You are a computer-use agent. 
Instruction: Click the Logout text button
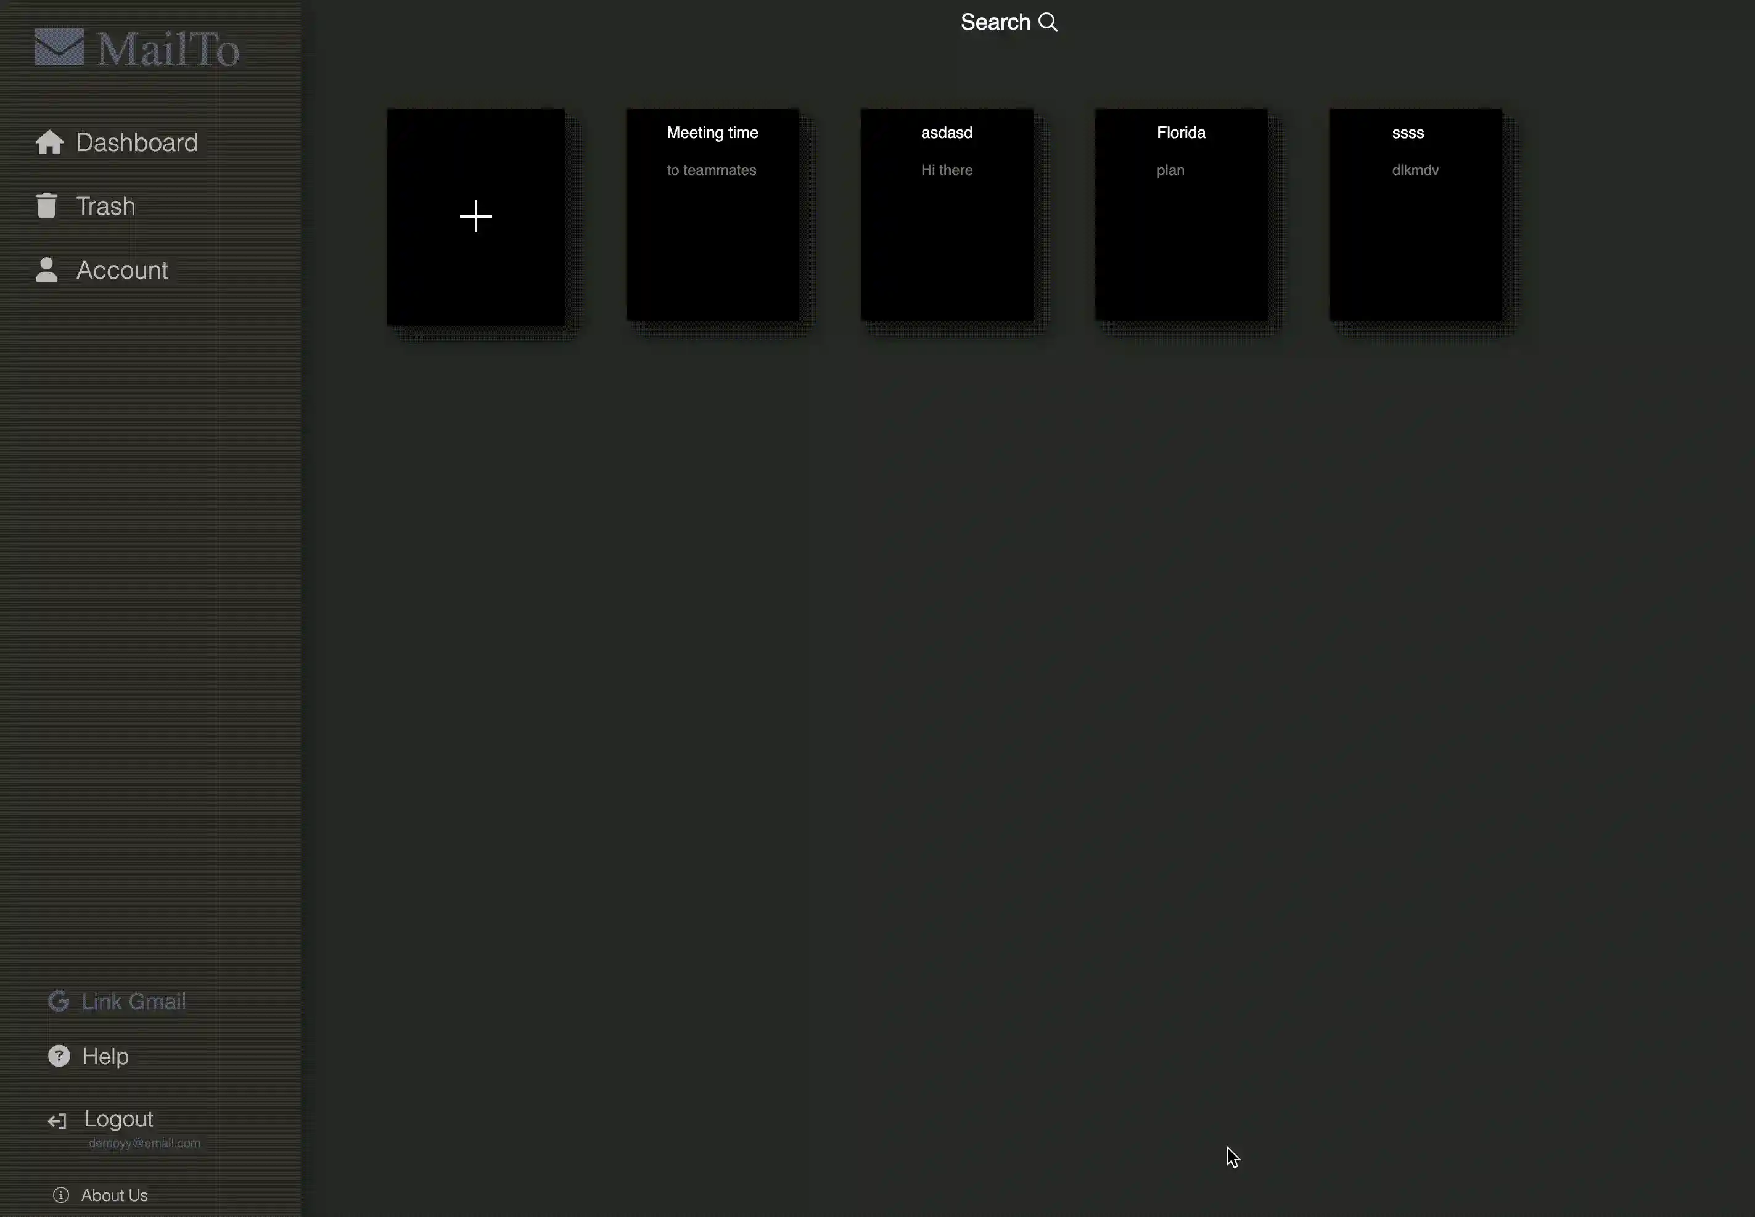tap(118, 1118)
